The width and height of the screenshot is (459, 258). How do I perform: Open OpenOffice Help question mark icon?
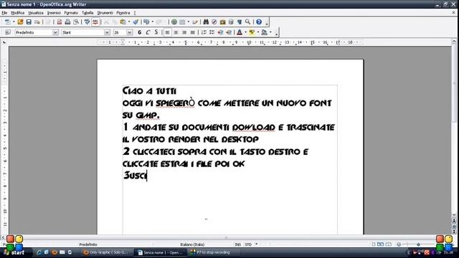click(259, 22)
